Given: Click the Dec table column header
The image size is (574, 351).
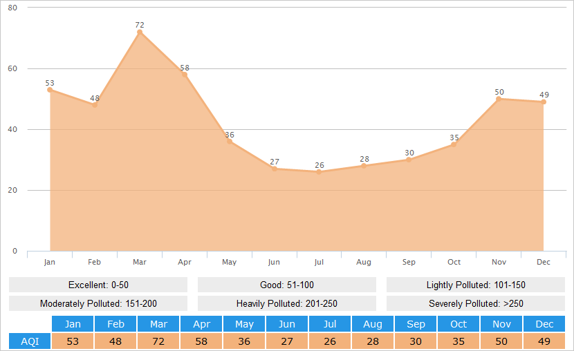Looking at the screenshot, I should [x=544, y=324].
